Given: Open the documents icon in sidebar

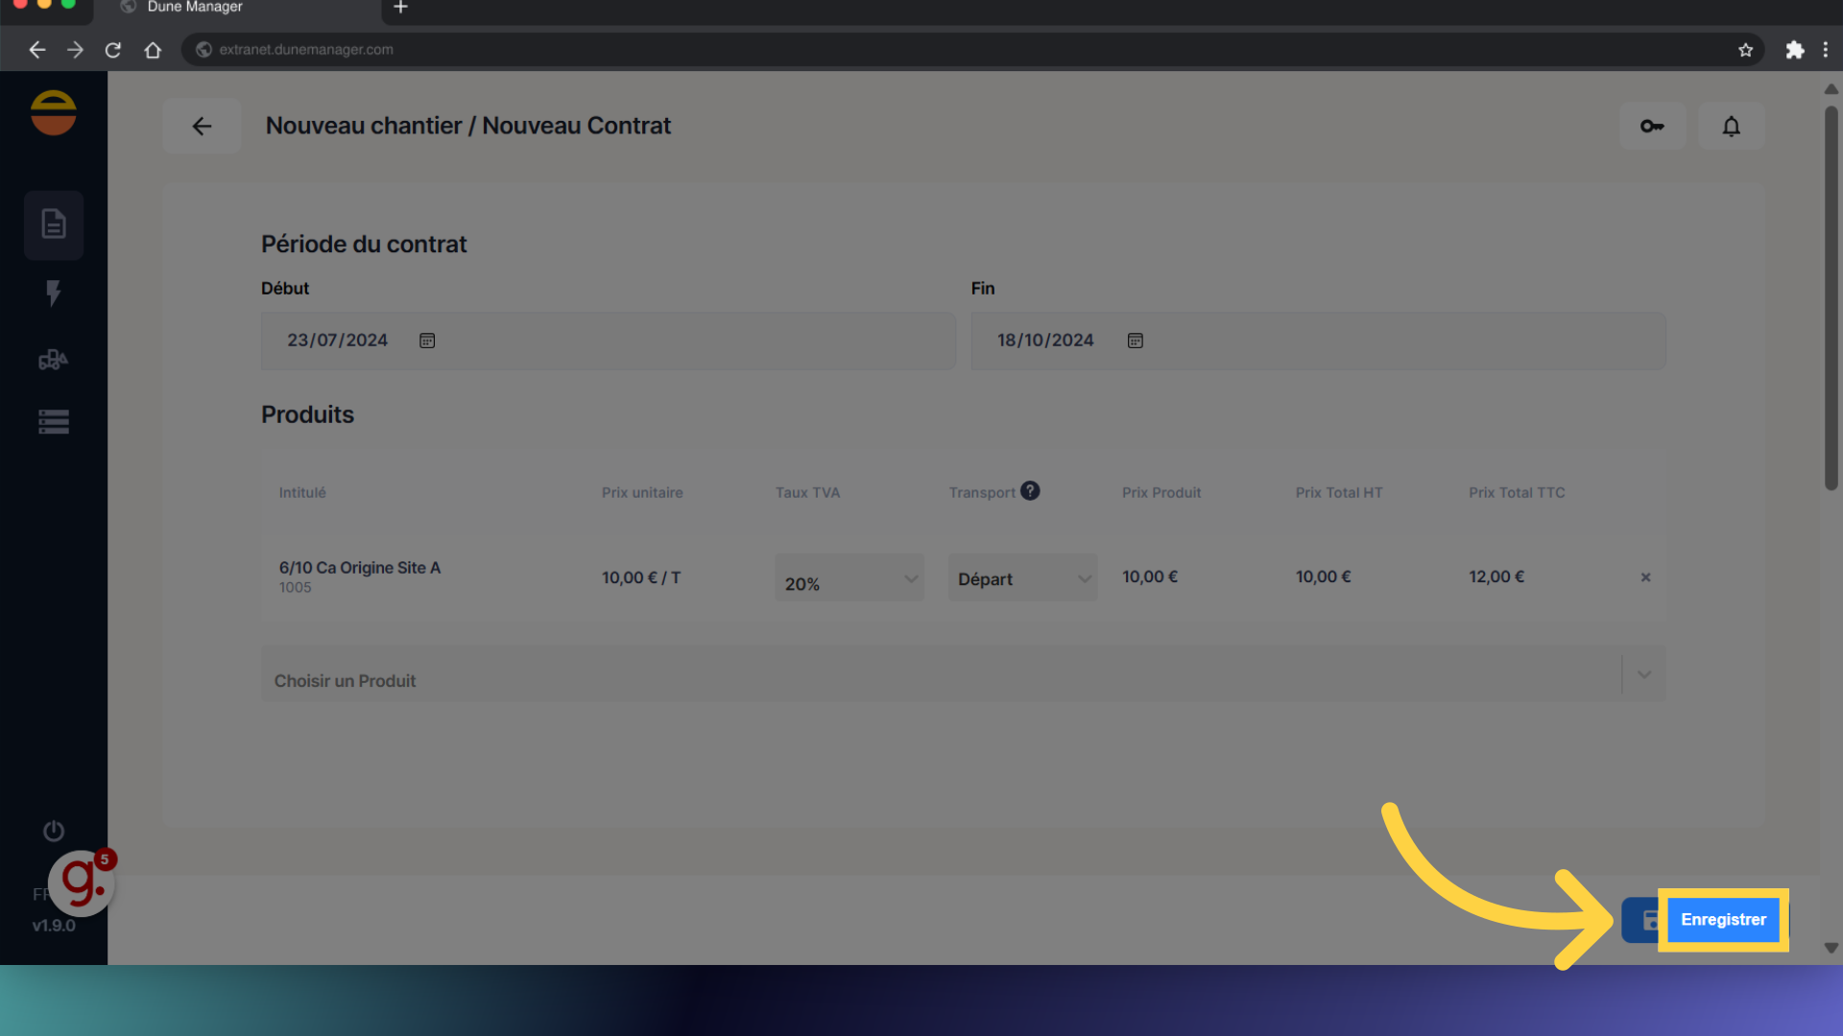Looking at the screenshot, I should pyautogui.click(x=54, y=224).
